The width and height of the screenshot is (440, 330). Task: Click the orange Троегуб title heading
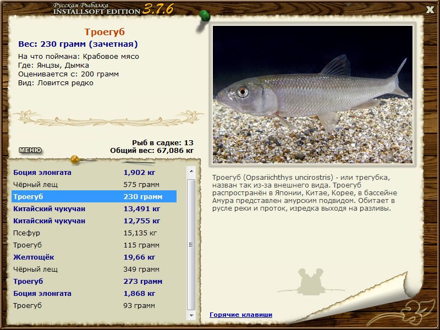click(x=105, y=32)
